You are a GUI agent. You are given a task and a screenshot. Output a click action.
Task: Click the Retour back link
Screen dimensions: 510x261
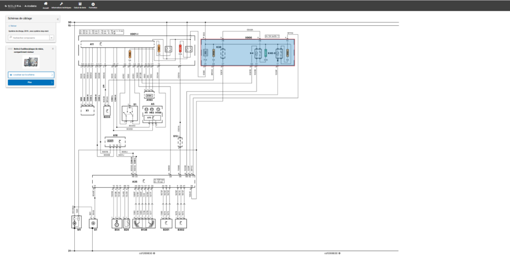[x=12, y=26]
